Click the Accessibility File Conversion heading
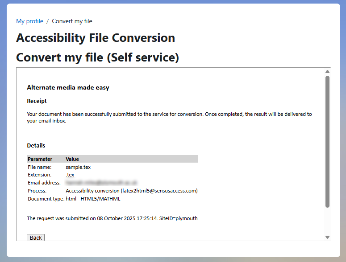Viewport: 346px width, 262px height. (x=96, y=38)
